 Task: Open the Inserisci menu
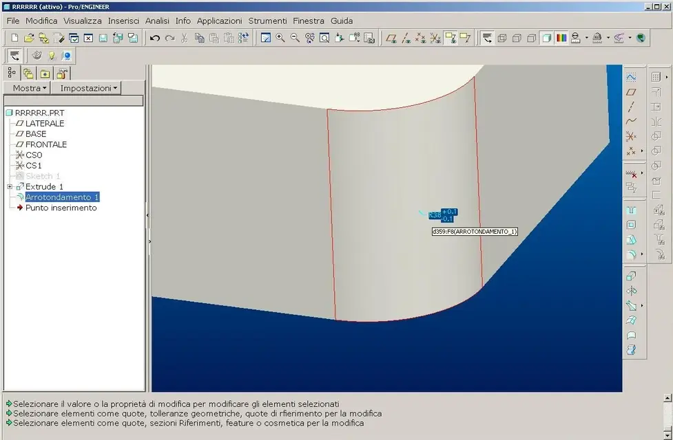coord(123,21)
